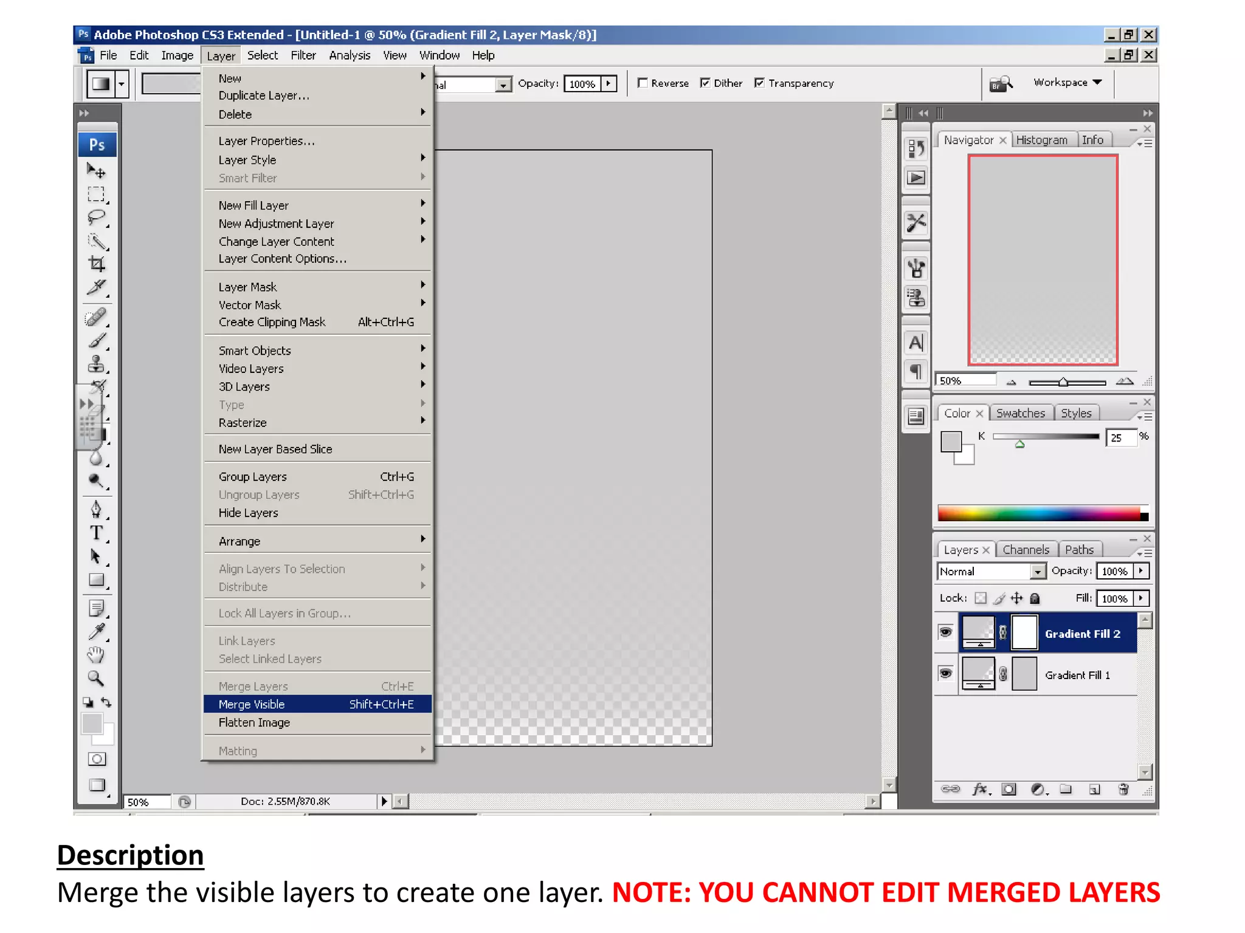Toggle Lock all padlock icon
Screen dimensions: 1245x933
1035,598
